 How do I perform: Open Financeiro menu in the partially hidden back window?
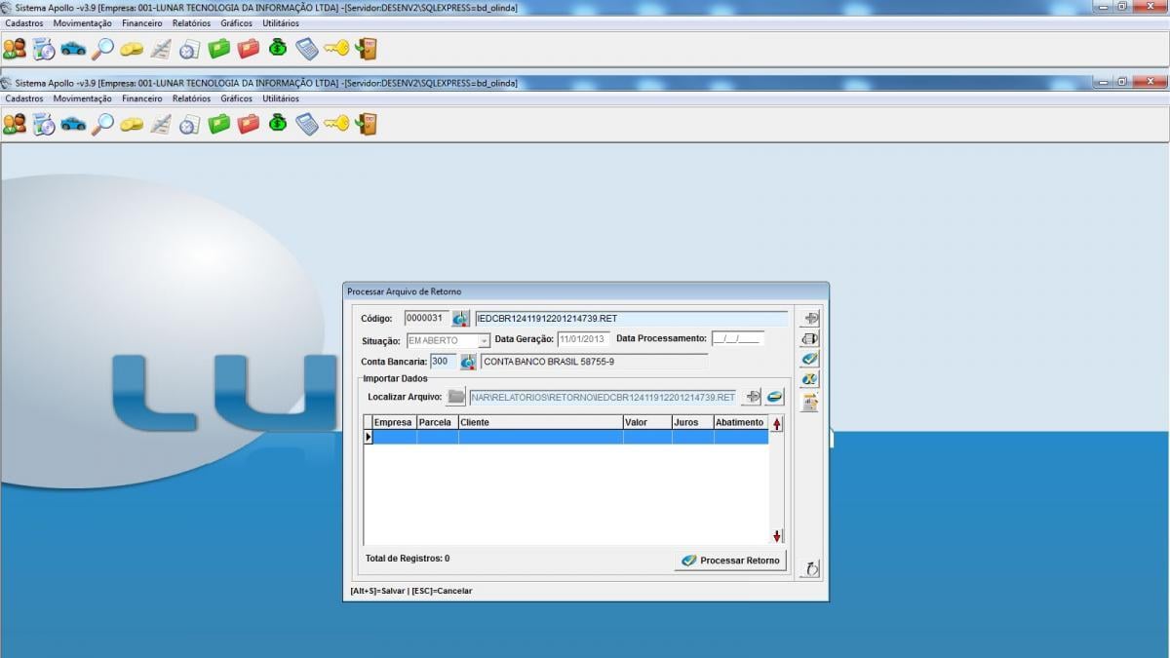(x=142, y=22)
